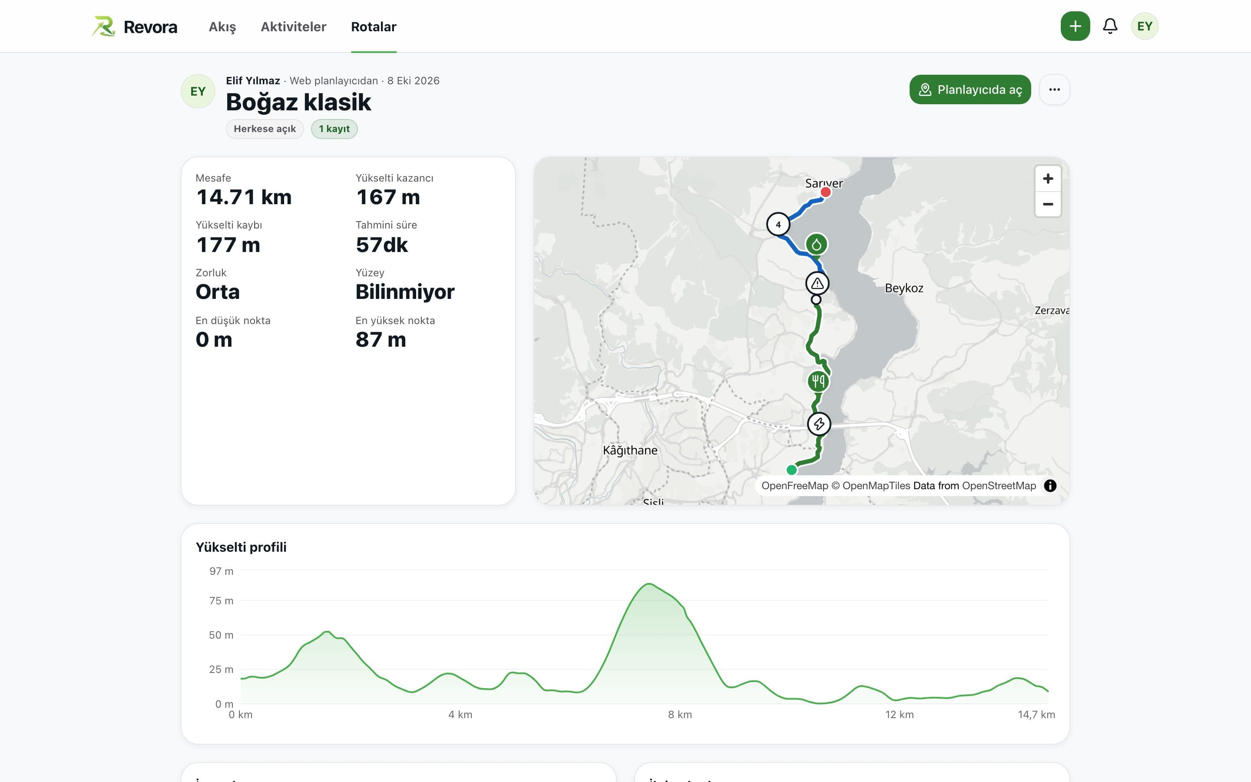Screen dimensions: 1251x782
Task: Click the 177 m elevation loss value
Action: pos(228,245)
